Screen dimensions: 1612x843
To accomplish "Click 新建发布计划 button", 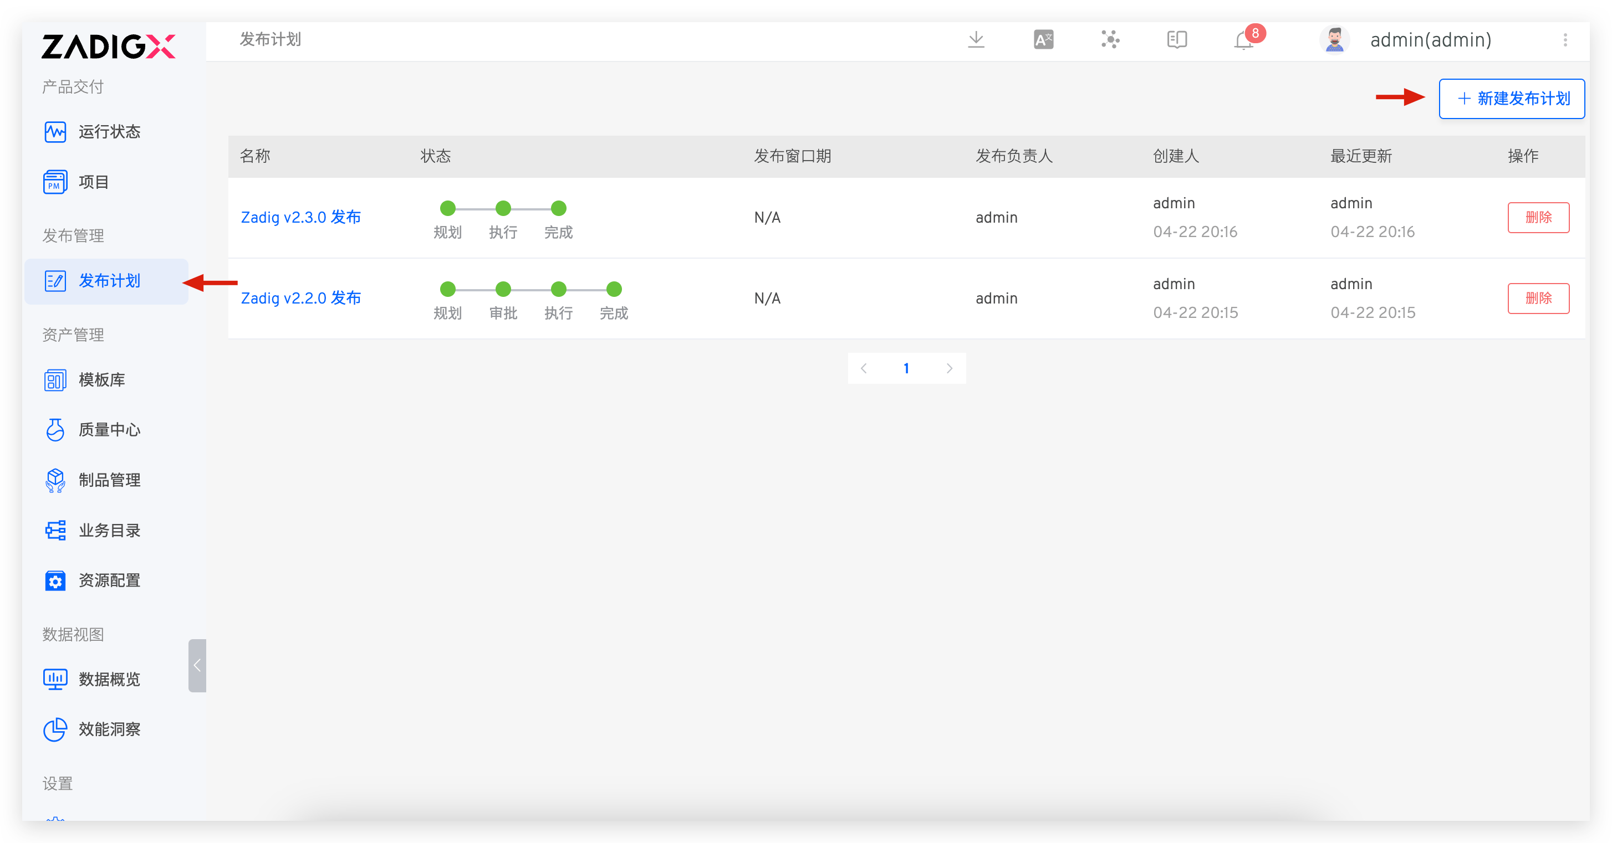I will (1511, 99).
